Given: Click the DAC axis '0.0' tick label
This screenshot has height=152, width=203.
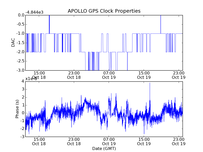Looking at the screenshot, I should pyautogui.click(x=21, y=15).
